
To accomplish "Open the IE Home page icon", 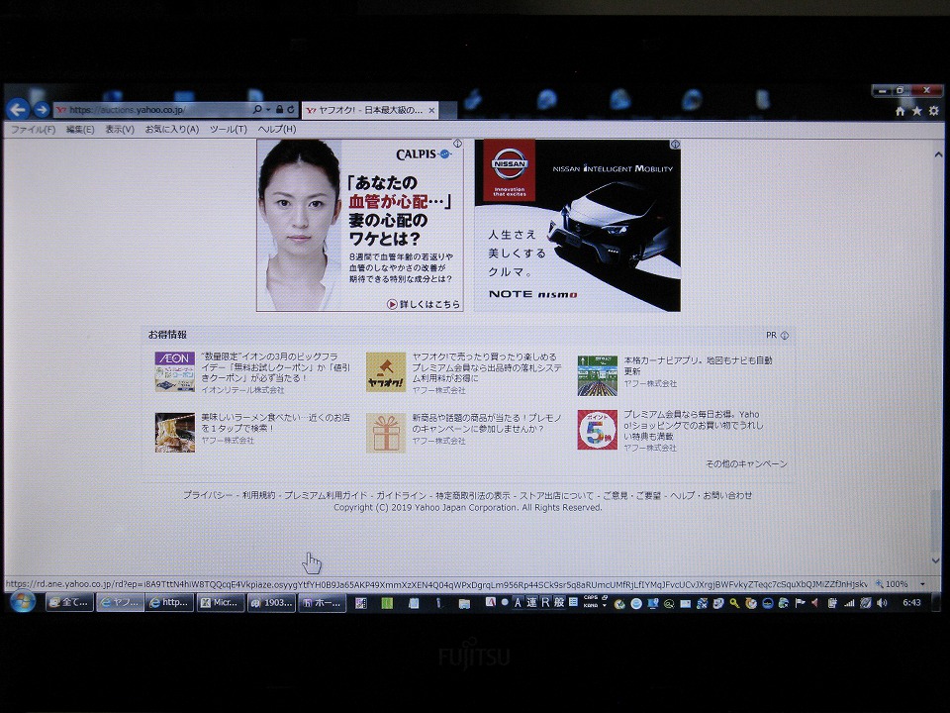I will [900, 111].
